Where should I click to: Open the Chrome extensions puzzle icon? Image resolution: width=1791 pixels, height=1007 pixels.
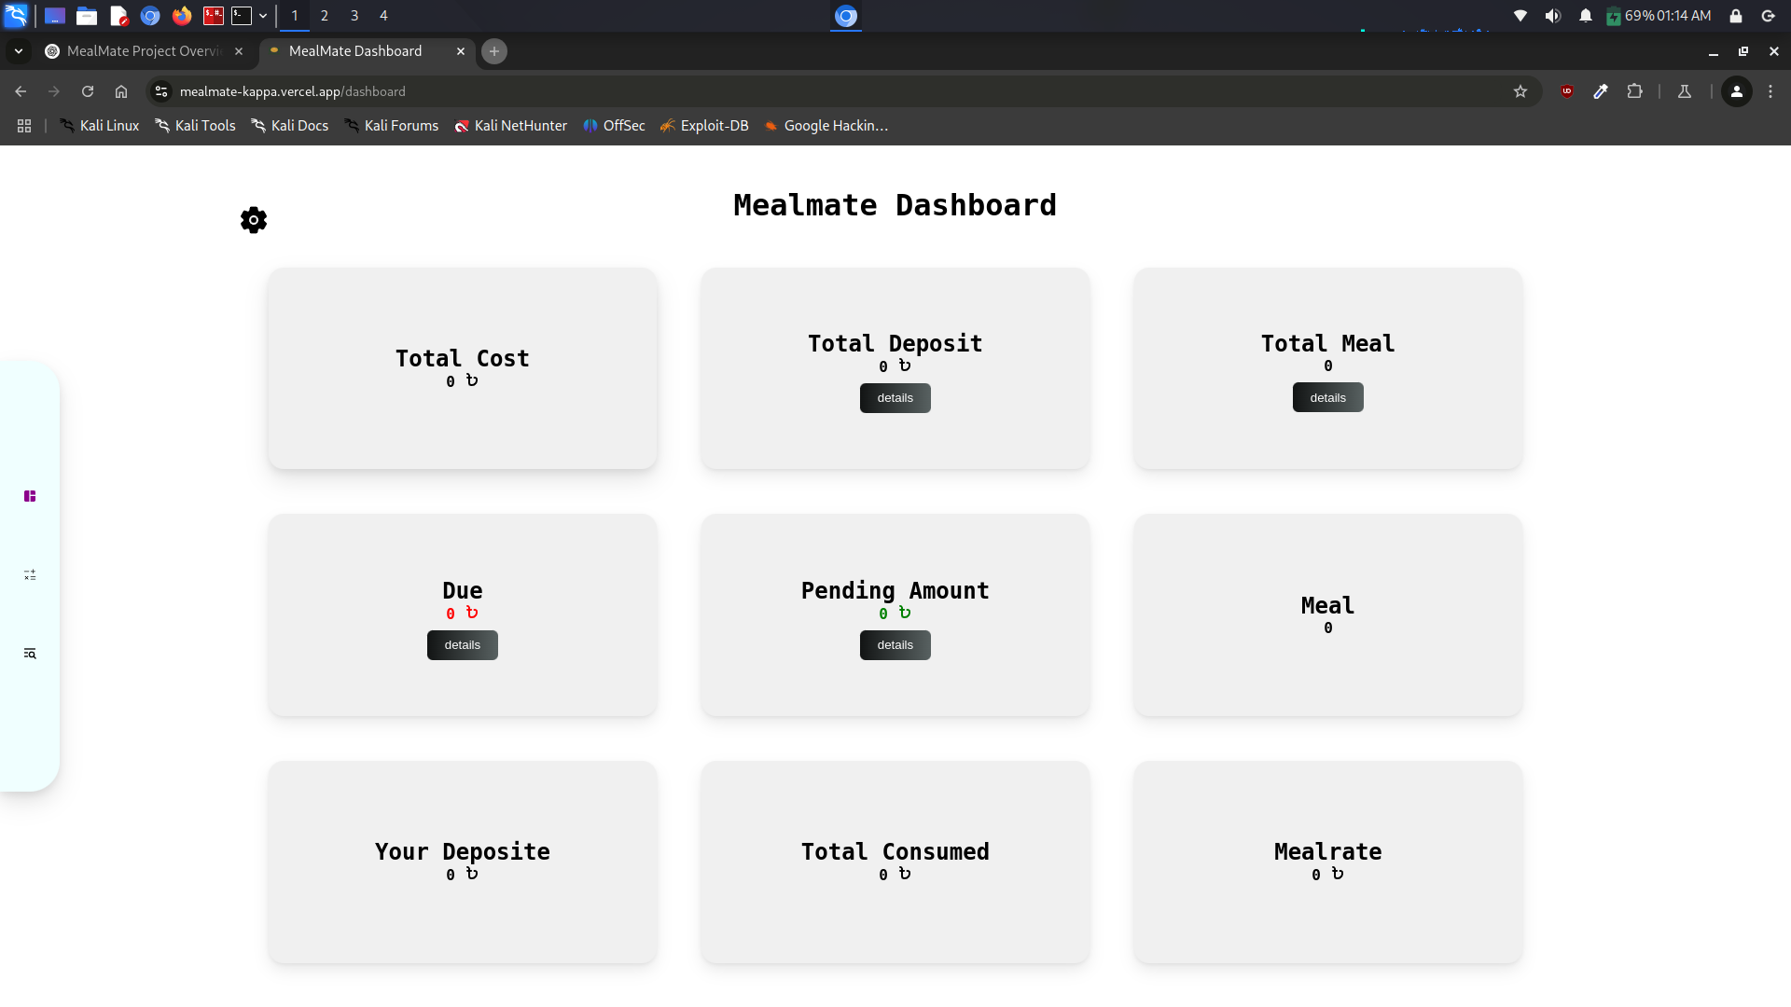coord(1636,91)
